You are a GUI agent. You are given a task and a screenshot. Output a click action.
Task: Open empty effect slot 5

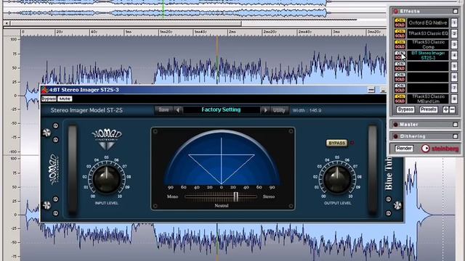pos(428,66)
